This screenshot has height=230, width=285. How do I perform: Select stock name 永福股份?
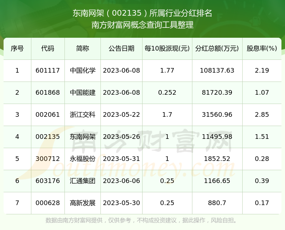click(x=83, y=159)
